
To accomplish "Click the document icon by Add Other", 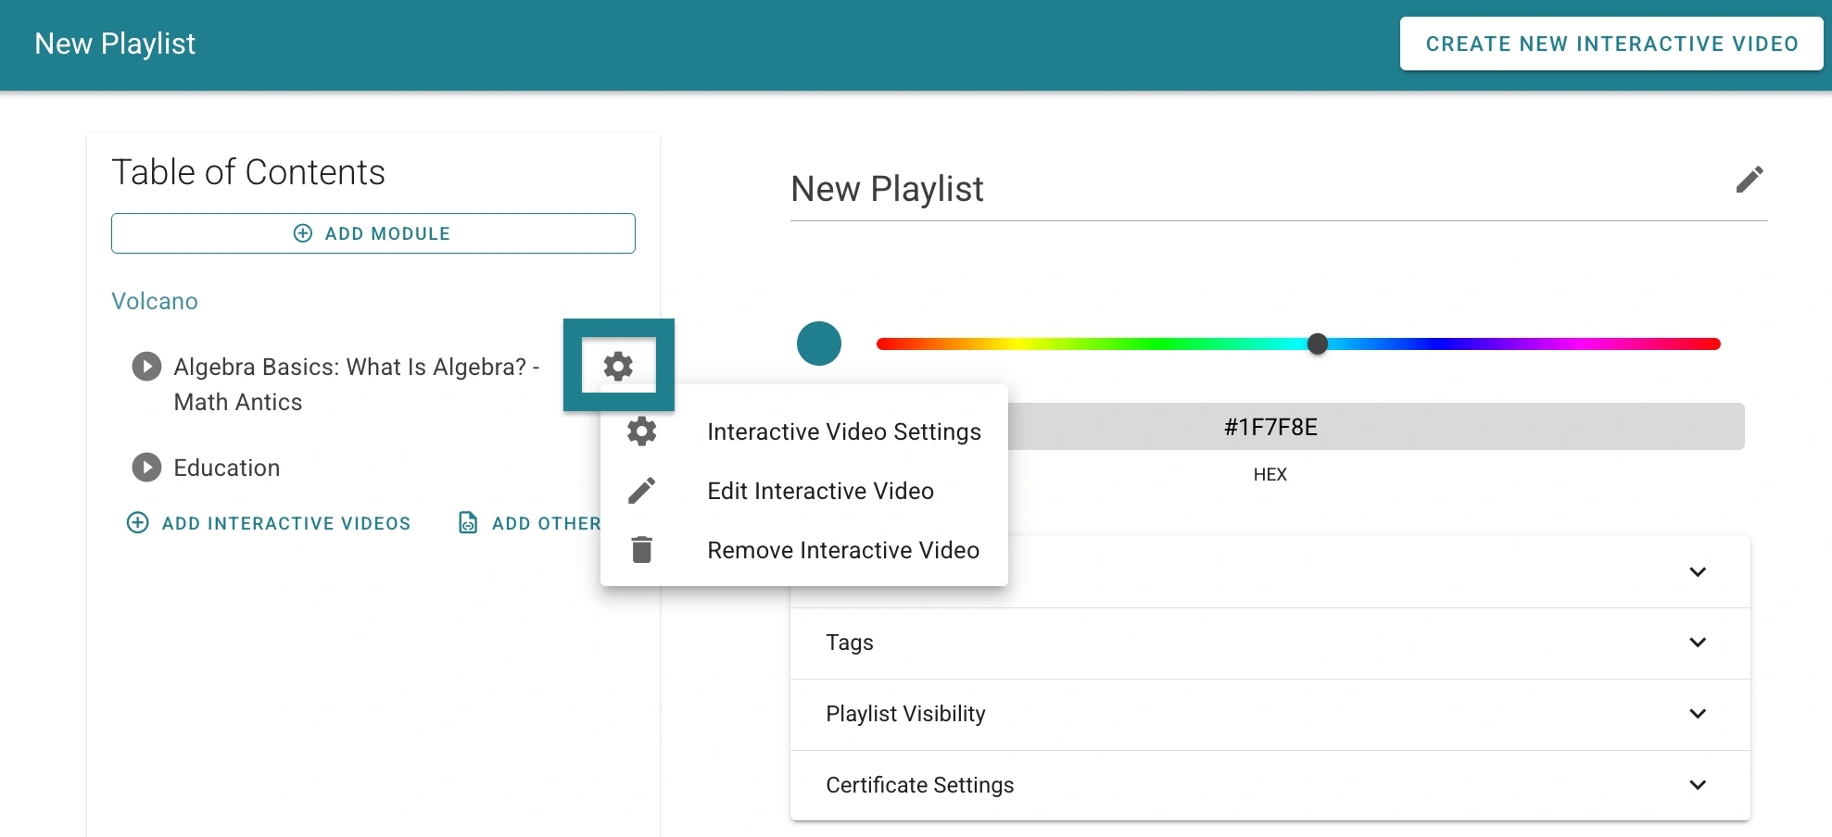I will (468, 523).
